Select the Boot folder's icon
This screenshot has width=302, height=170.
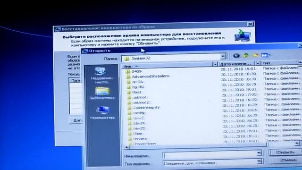point(129,92)
